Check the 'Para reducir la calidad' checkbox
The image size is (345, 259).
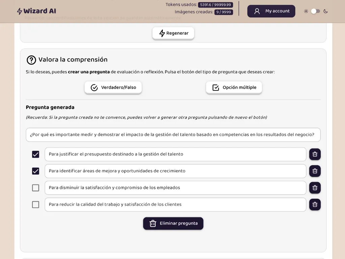(x=36, y=205)
